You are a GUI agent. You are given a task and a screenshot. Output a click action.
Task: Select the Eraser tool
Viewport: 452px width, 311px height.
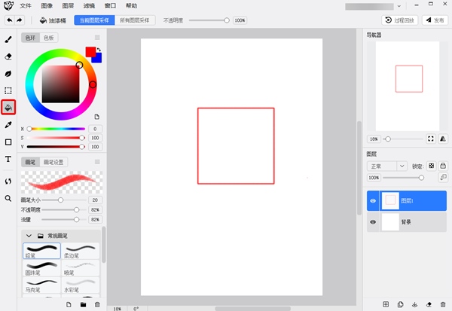point(8,56)
